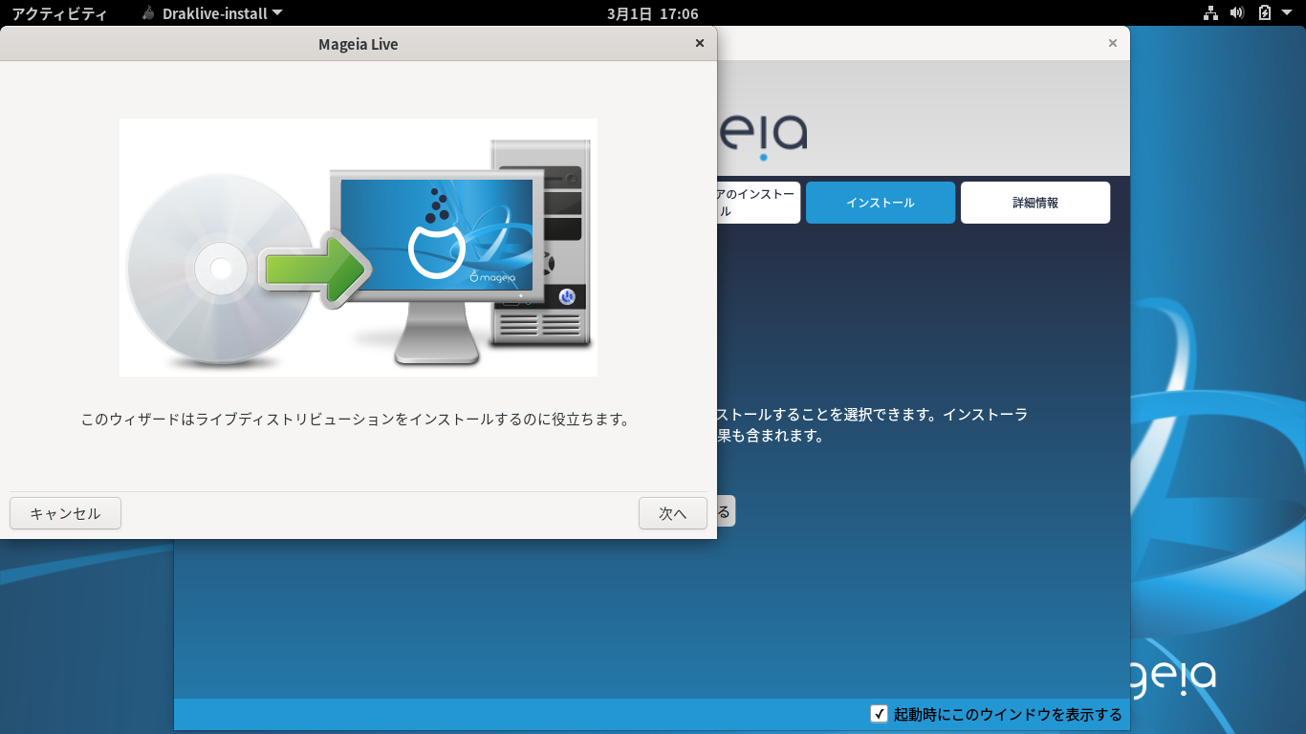Click the wizard description text このウィザードは…
This screenshot has height=734, width=1306.
(355, 420)
